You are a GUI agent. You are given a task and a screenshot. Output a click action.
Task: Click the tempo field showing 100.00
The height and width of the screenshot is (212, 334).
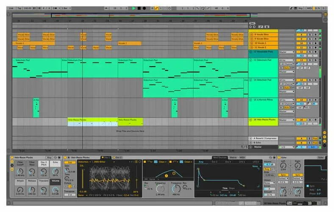click(x=28, y=8)
